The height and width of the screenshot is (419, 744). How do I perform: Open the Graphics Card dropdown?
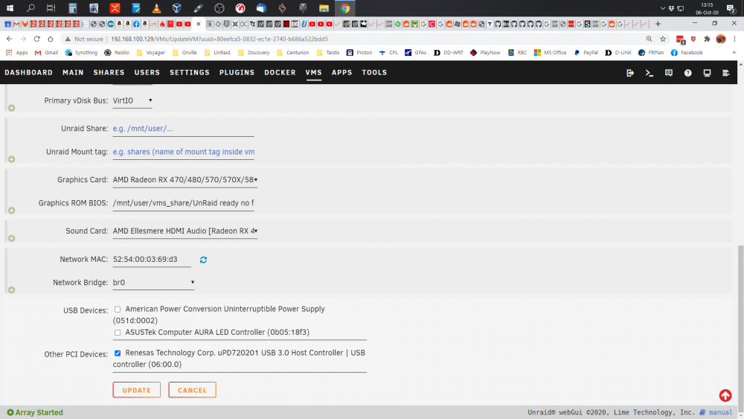click(x=185, y=180)
